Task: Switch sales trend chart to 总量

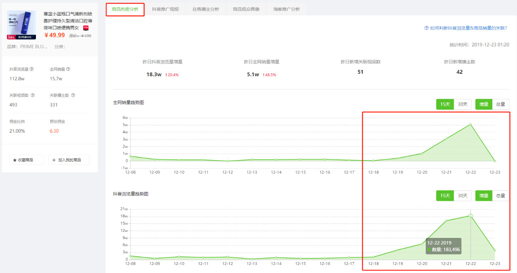Action: coord(500,104)
